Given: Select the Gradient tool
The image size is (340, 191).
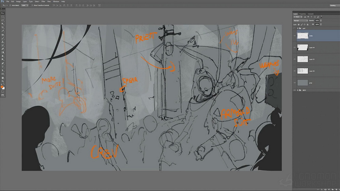Looking at the screenshot, I should [3, 53].
